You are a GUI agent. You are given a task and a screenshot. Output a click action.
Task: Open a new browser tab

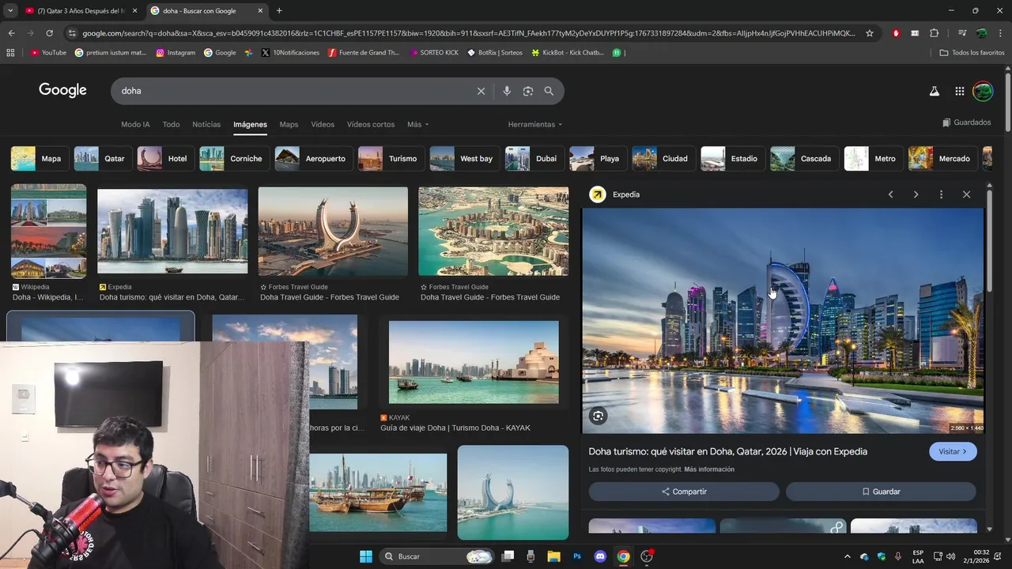279,10
